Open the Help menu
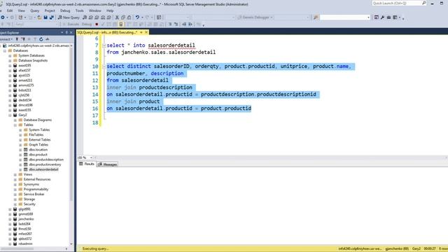Viewport: 448px width, 252px height. click(x=110, y=10)
